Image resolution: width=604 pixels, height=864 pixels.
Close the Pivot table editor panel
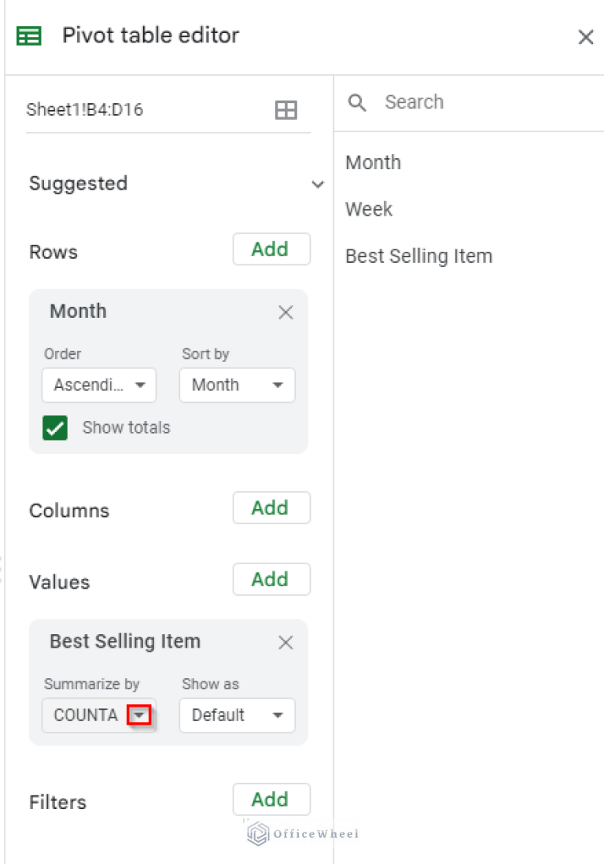586,36
